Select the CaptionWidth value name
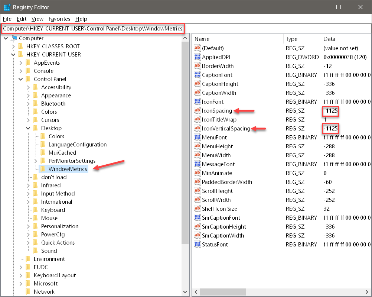The image size is (372, 297). tap(219, 93)
